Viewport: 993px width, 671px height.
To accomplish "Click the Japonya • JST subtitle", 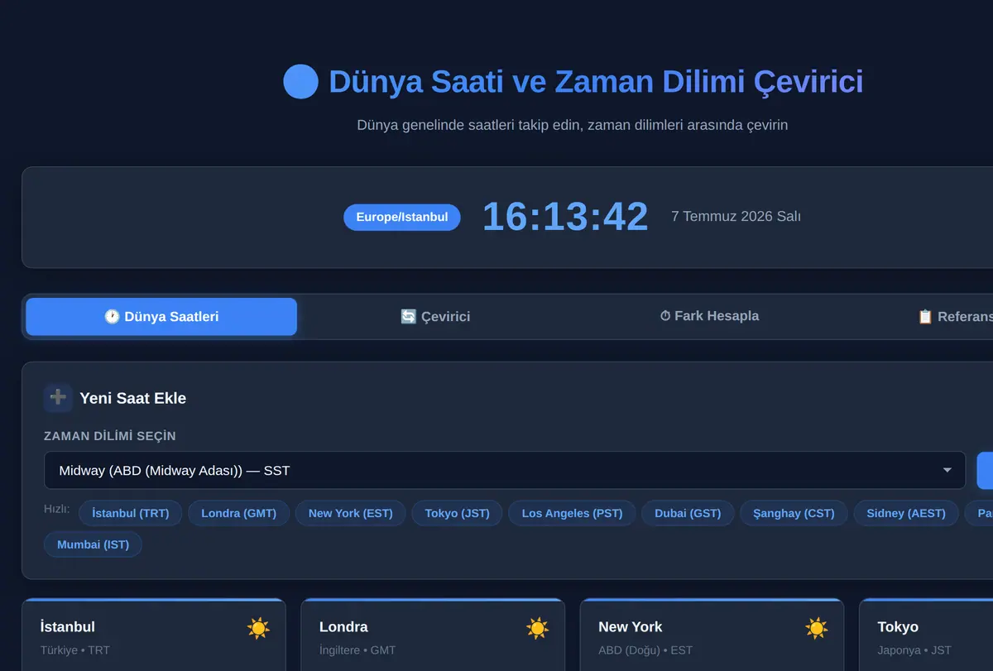I will click(x=914, y=650).
